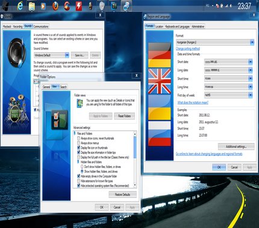The image size is (259, 228).
Task: Open Communications tab in Sound dialog
Action: (41, 26)
